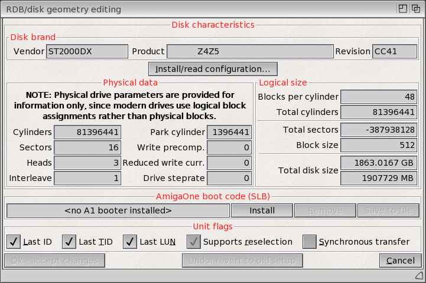Click the window depth gadget in title bar

(417, 9)
